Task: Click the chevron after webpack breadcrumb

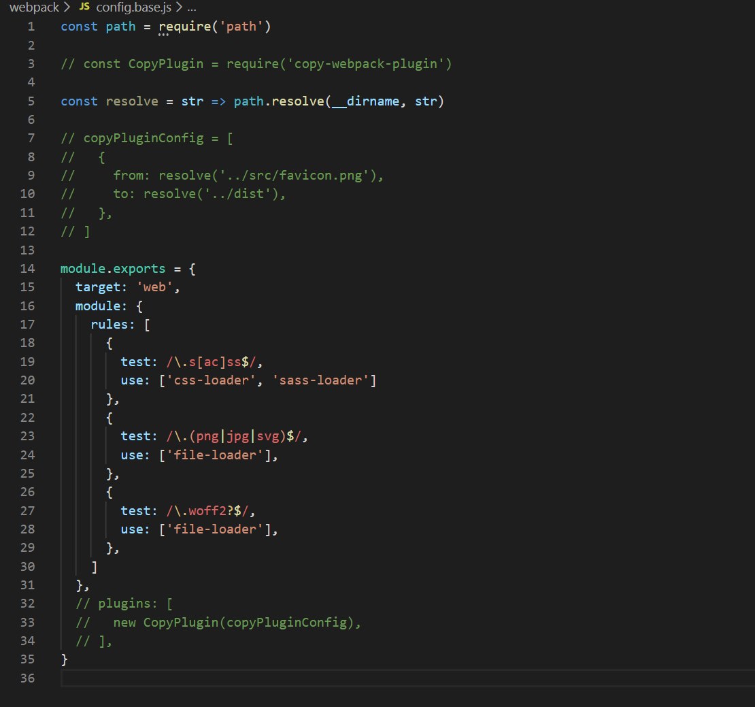Action: (x=67, y=7)
